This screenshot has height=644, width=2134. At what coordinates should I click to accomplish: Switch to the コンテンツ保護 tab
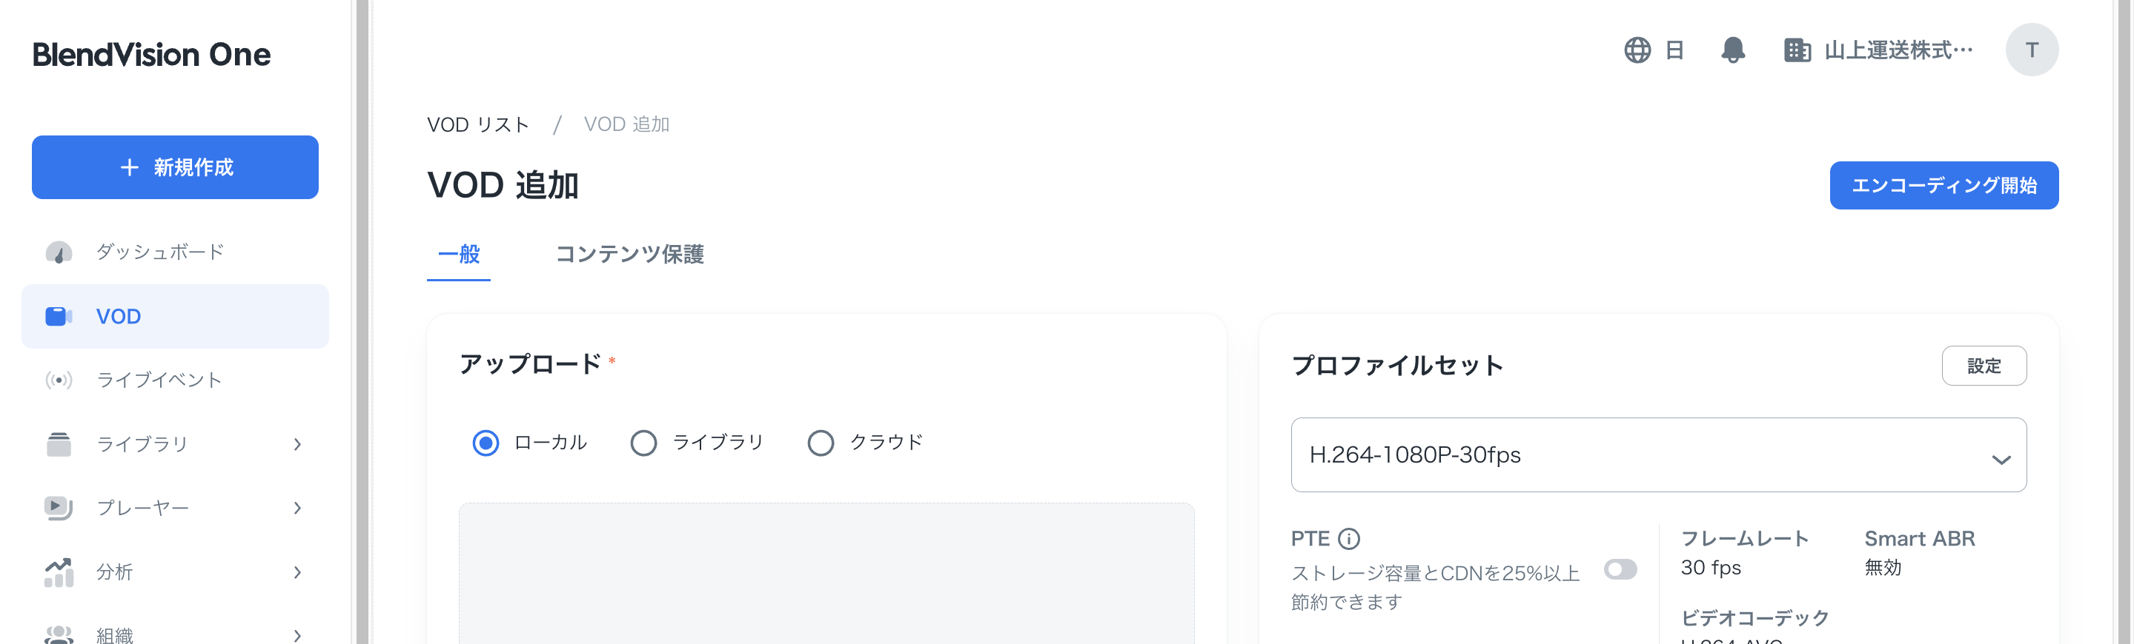[x=629, y=254]
